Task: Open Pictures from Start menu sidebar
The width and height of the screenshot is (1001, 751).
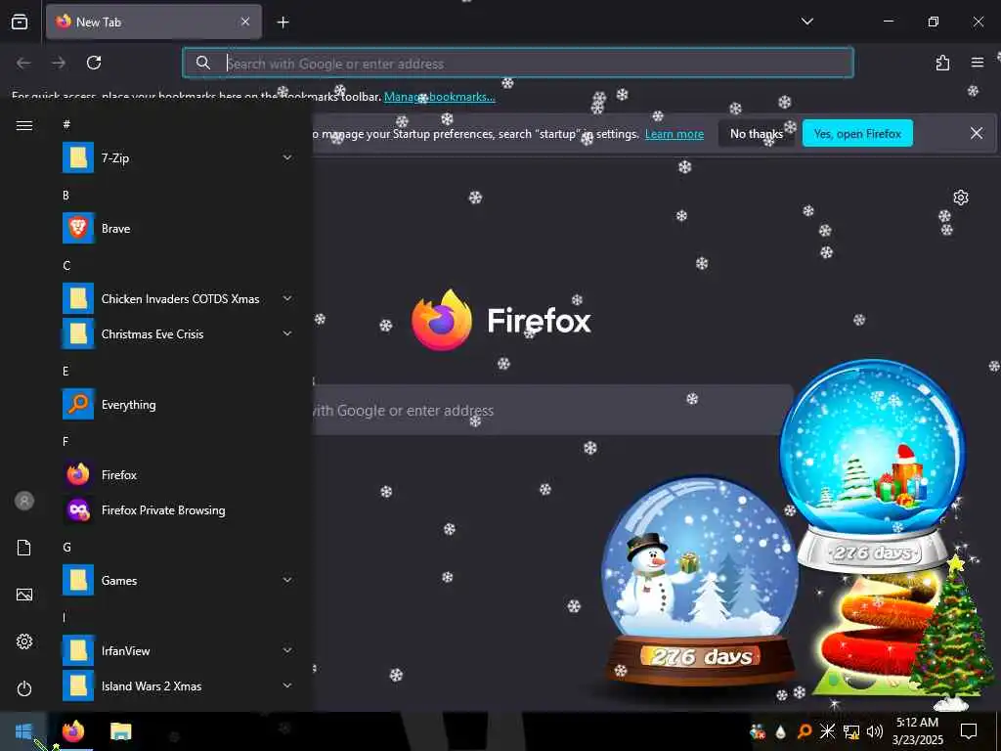Action: tap(24, 595)
